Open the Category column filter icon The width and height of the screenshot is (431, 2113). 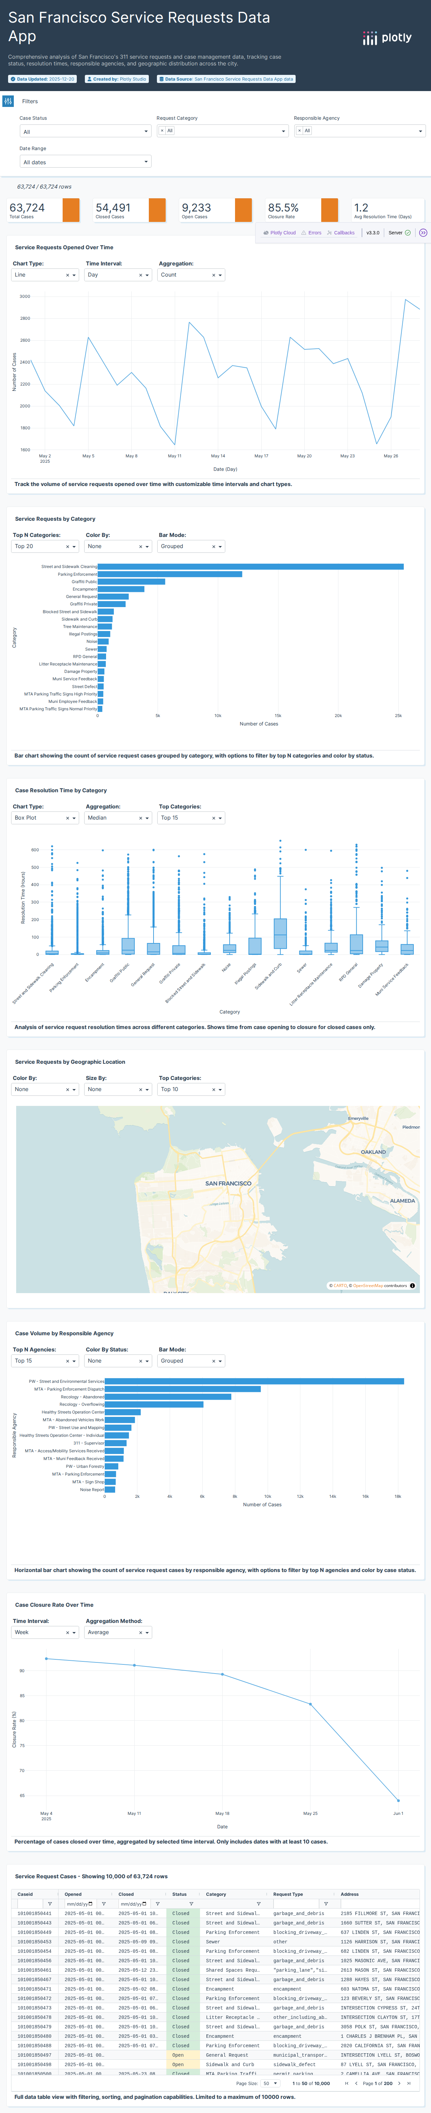click(x=259, y=1904)
